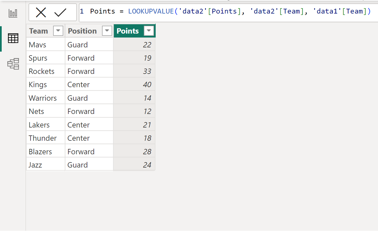Click Points value 14
Viewport: 378px width, 231px height.
(134, 98)
